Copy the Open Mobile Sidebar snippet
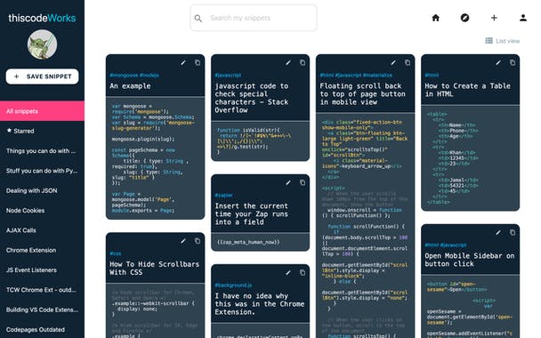Screen dimensions: 541x338 [513, 232]
